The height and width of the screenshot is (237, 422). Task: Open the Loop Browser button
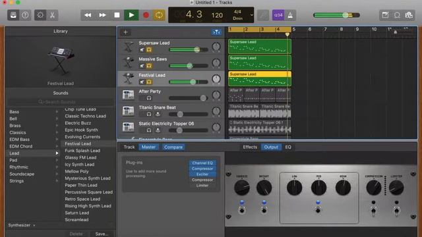tap(397, 15)
